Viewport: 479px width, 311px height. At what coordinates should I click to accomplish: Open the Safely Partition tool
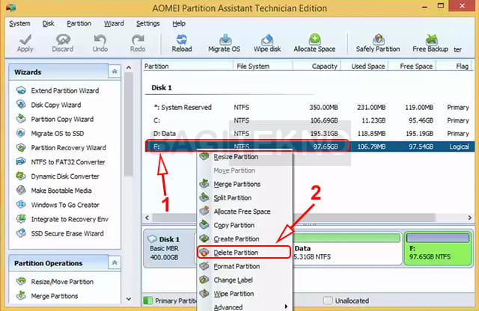pos(378,43)
